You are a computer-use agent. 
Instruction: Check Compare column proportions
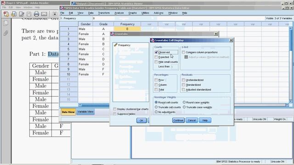pyautogui.click(x=184, y=52)
